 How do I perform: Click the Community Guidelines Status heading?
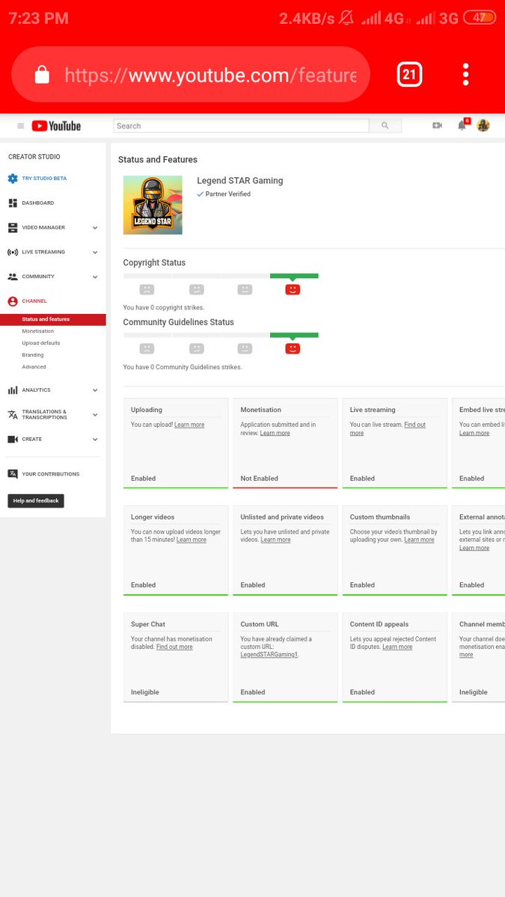[179, 322]
